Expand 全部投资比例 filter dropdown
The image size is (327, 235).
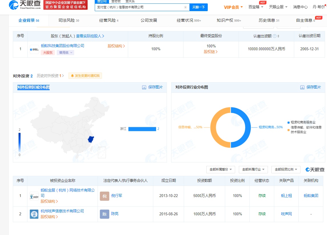pyautogui.click(x=286, y=169)
